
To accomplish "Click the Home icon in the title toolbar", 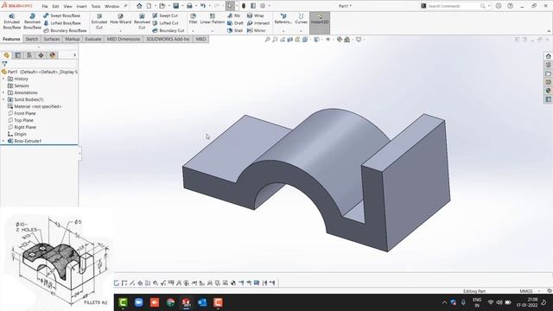I will pyautogui.click(x=139, y=6).
